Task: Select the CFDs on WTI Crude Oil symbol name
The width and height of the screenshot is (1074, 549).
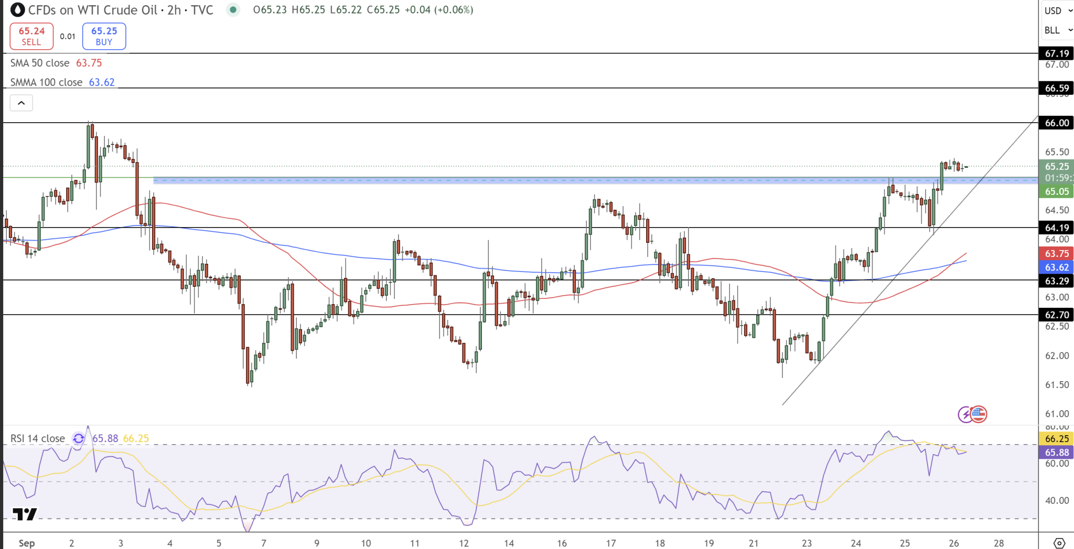Action: [92, 9]
